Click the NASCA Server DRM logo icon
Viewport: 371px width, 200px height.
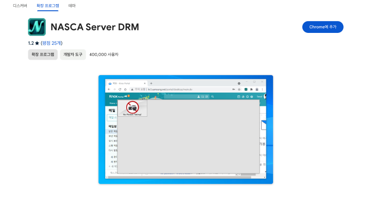tap(37, 27)
